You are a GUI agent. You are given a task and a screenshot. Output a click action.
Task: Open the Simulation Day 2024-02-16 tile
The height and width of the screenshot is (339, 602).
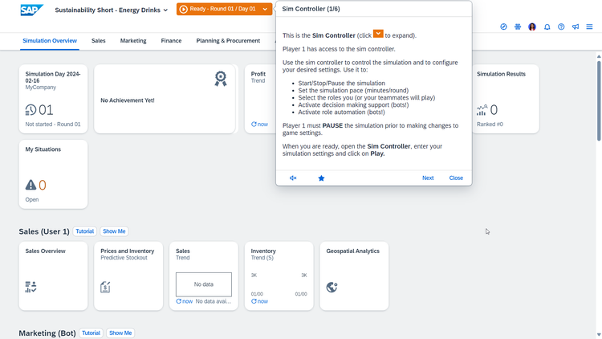click(53, 99)
